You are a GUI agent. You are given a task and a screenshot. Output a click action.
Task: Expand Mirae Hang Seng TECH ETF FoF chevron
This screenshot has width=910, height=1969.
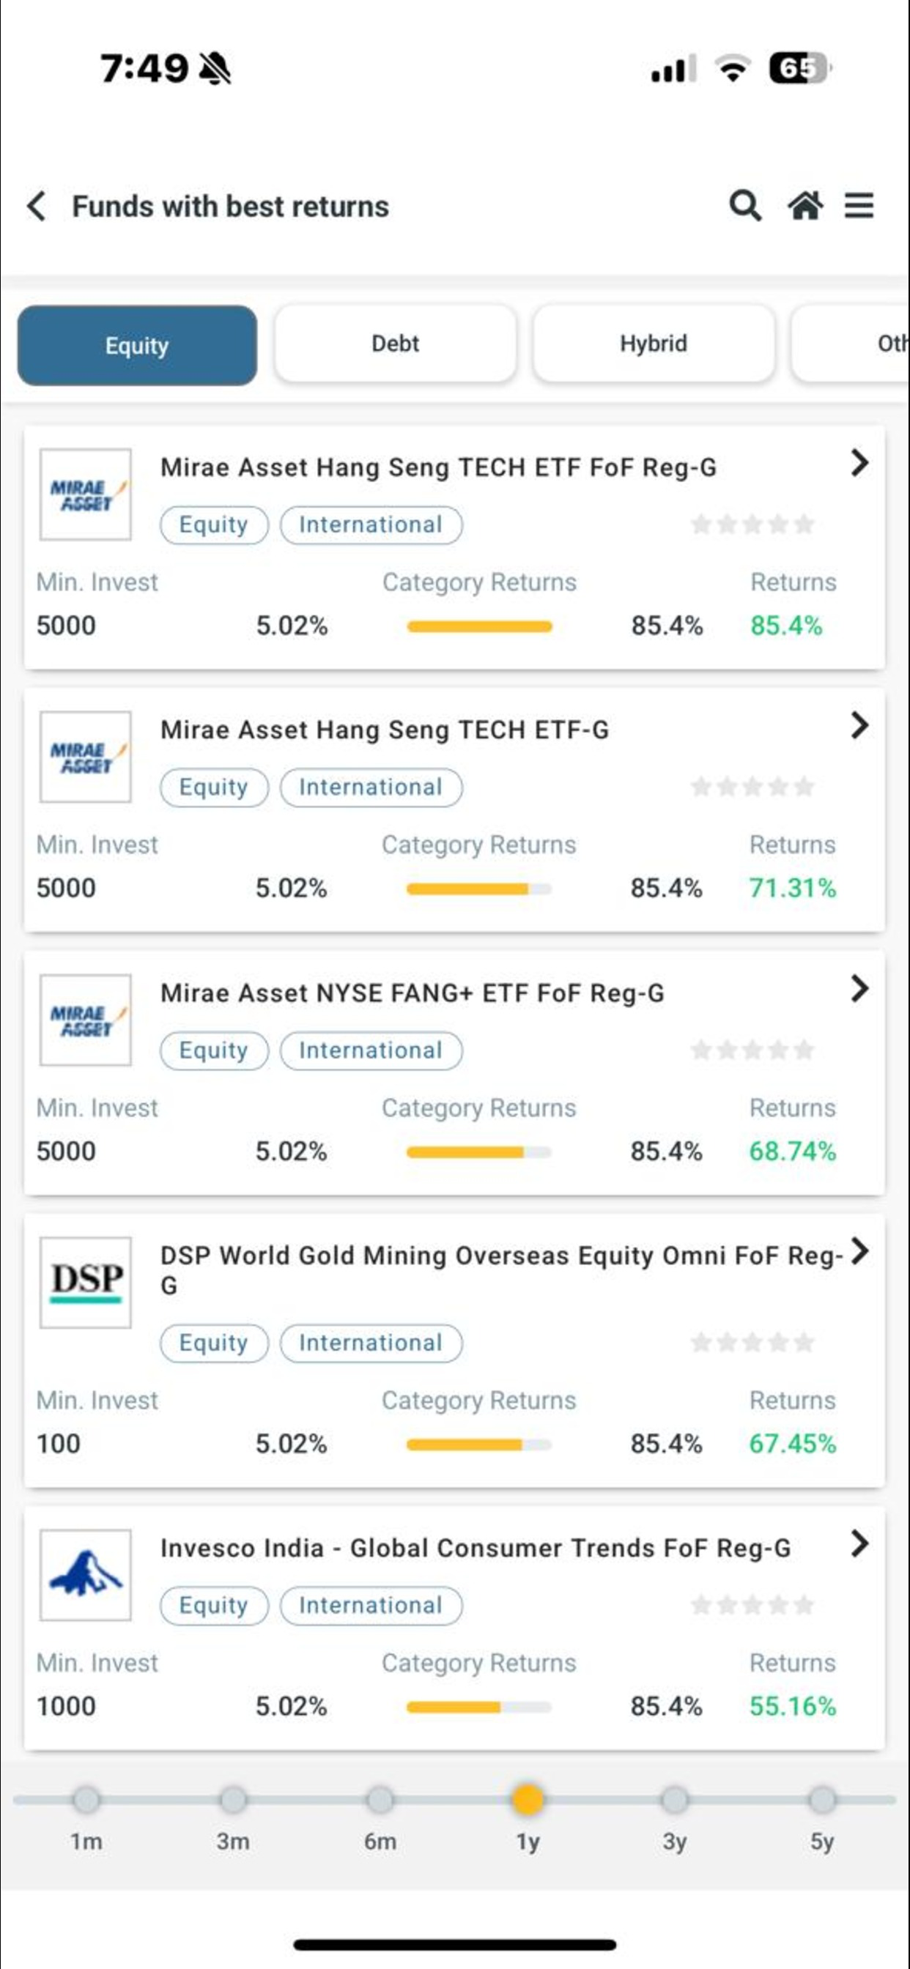click(859, 462)
